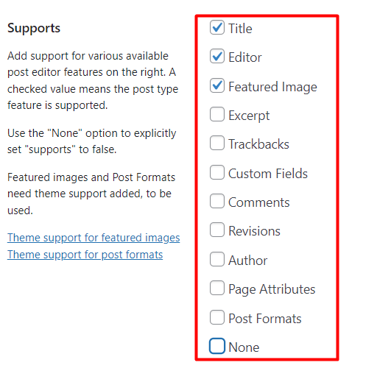The image size is (377, 382).
Task: Click the Post Formats label text
Action: [265, 319]
